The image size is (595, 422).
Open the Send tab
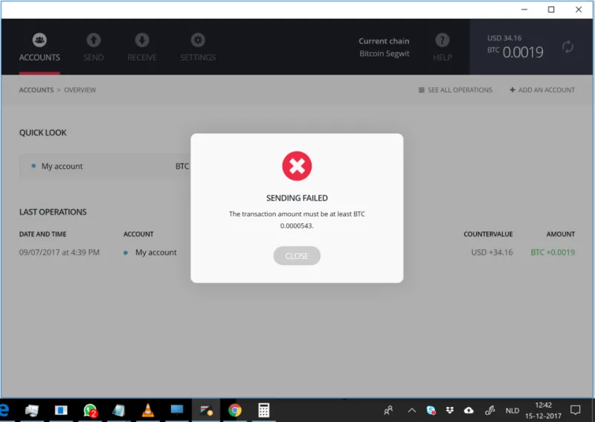click(x=94, y=47)
